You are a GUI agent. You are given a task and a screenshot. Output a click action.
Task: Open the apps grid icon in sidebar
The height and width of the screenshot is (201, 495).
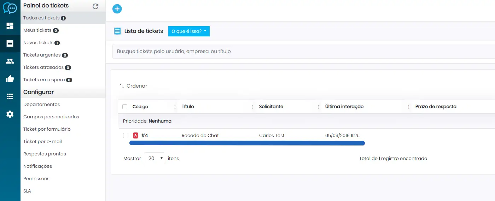[10, 96]
